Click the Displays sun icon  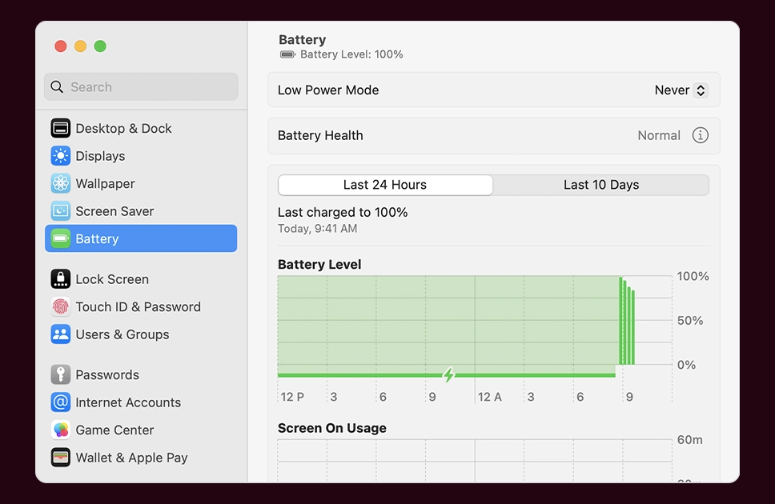coord(60,156)
